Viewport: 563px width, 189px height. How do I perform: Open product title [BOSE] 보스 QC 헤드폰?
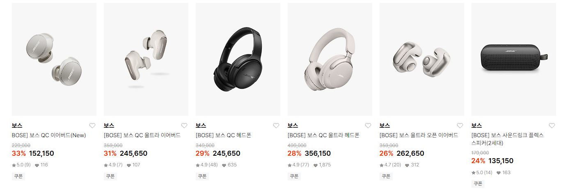223,135
